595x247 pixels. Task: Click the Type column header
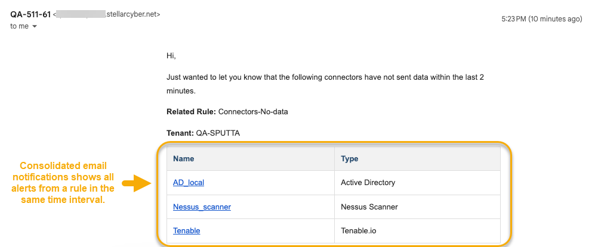349,159
